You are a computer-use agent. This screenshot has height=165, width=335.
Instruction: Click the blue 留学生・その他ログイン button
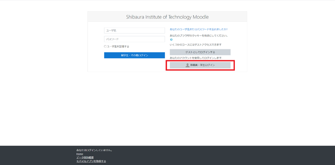[x=134, y=55]
